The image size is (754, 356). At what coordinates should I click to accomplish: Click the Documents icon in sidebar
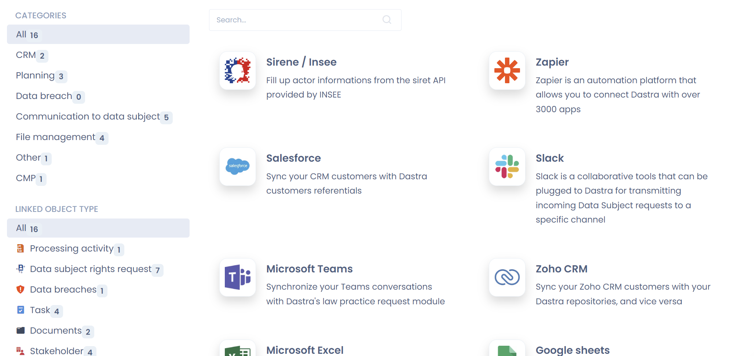[21, 330]
